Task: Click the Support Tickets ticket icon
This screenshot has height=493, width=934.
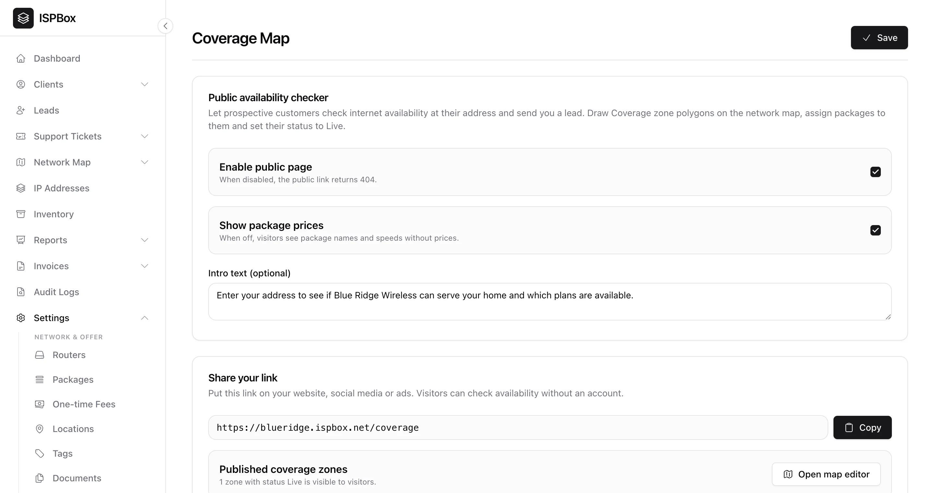Action: pyautogui.click(x=21, y=136)
